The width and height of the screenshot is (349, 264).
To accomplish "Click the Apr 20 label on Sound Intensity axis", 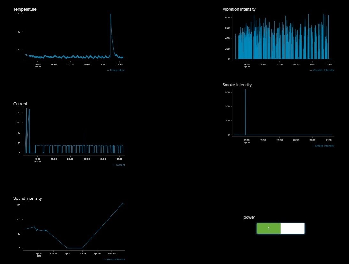I will (112, 253).
